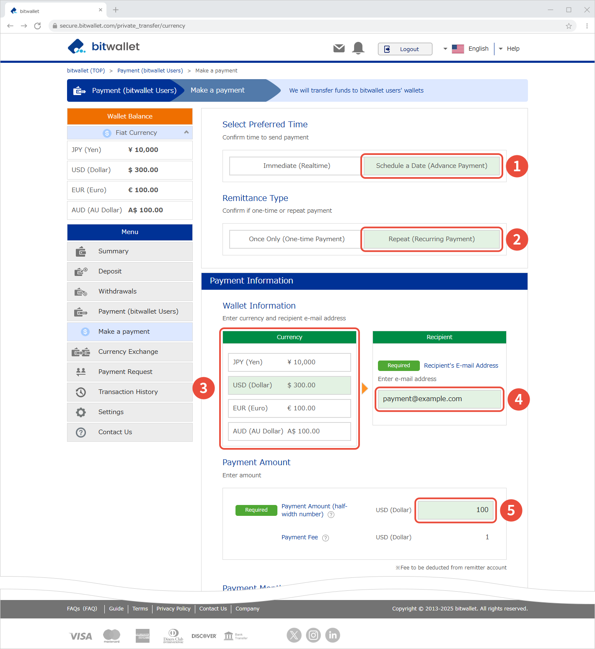This screenshot has height=649, width=595.
Task: Click the Currency Exchange icon in menu
Action: [81, 352]
